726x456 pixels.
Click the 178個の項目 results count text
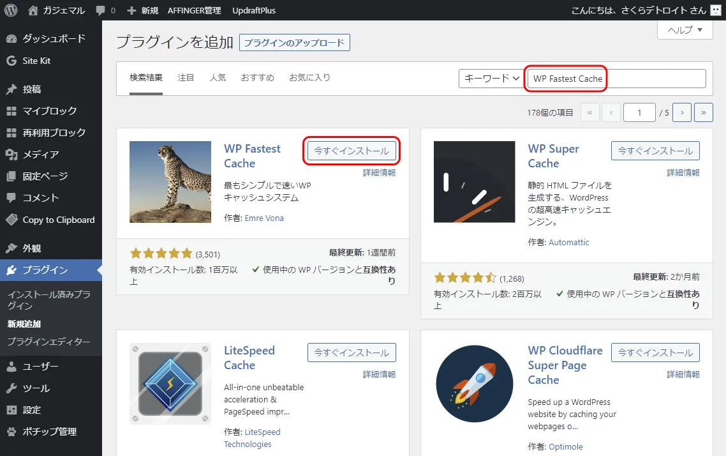(550, 112)
